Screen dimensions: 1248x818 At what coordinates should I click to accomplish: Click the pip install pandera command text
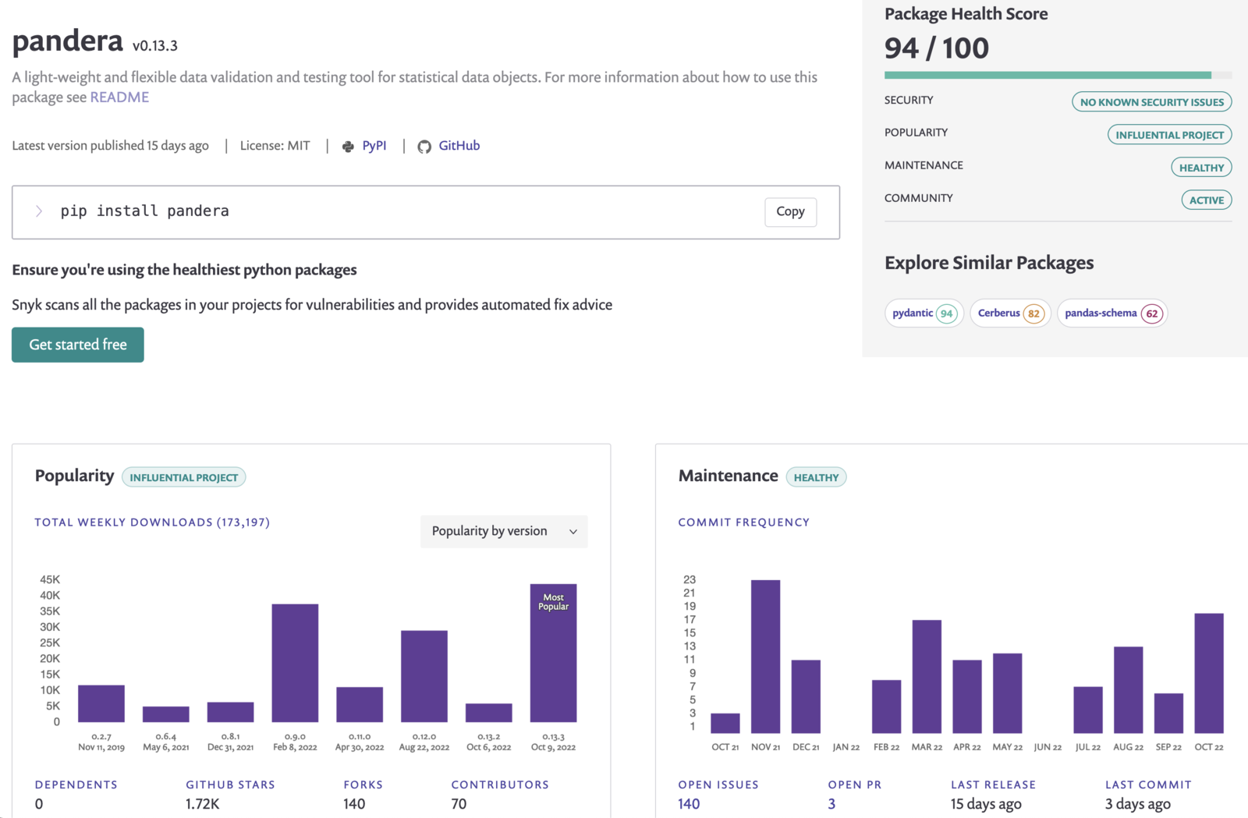click(x=145, y=211)
